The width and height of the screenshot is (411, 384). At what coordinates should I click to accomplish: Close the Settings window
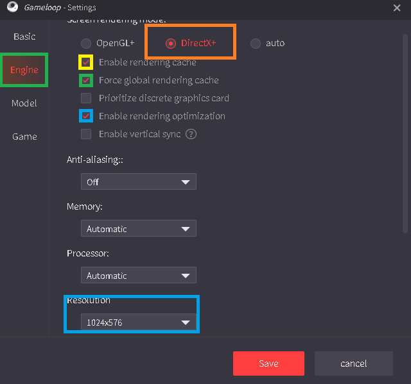pyautogui.click(x=397, y=8)
